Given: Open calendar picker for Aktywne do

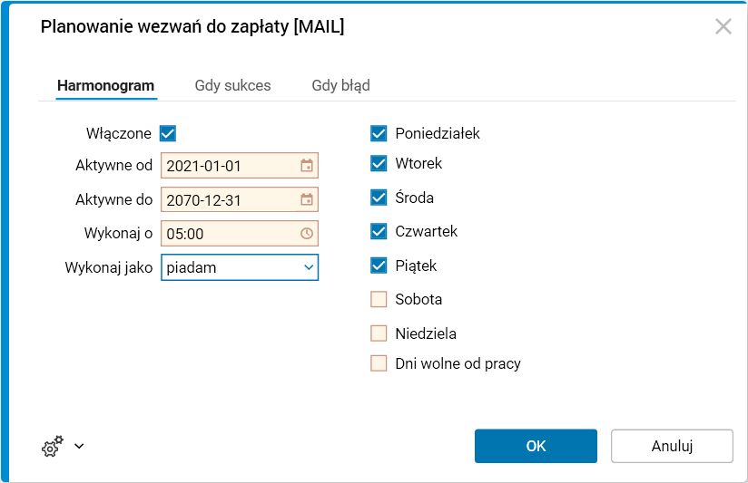Looking at the screenshot, I should (x=307, y=199).
